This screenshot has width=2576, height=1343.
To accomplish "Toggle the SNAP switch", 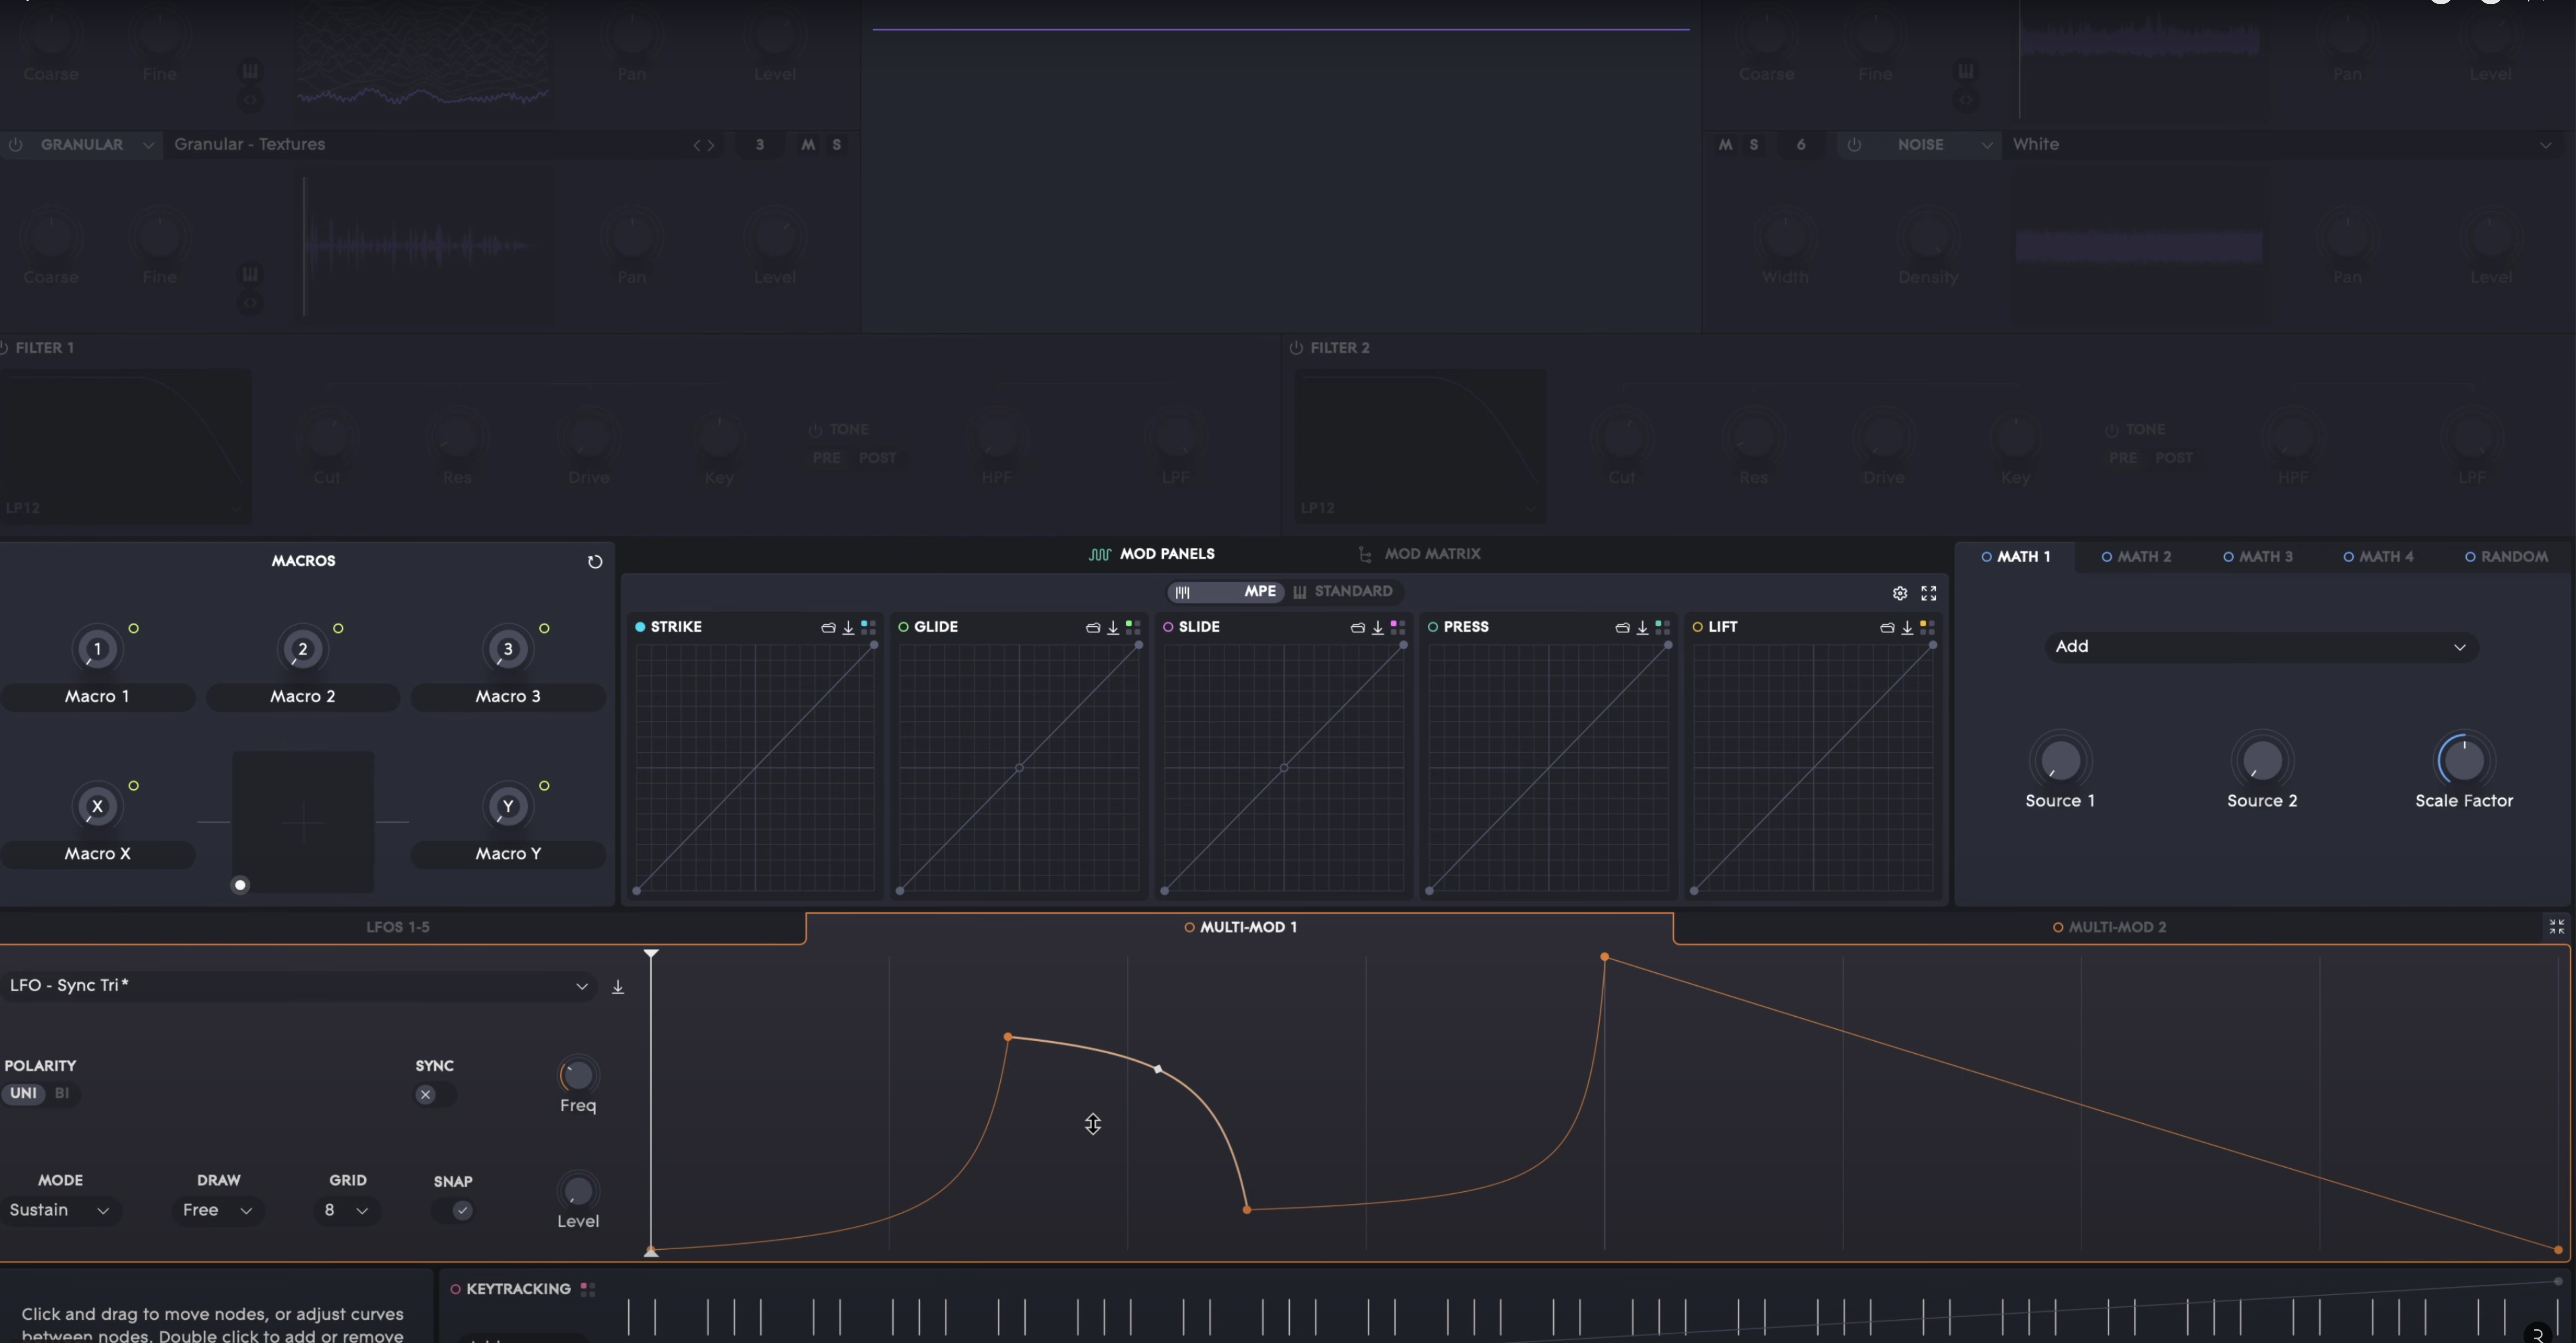I will (453, 1211).
